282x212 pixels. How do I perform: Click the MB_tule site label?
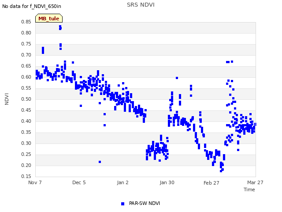[x=49, y=19]
